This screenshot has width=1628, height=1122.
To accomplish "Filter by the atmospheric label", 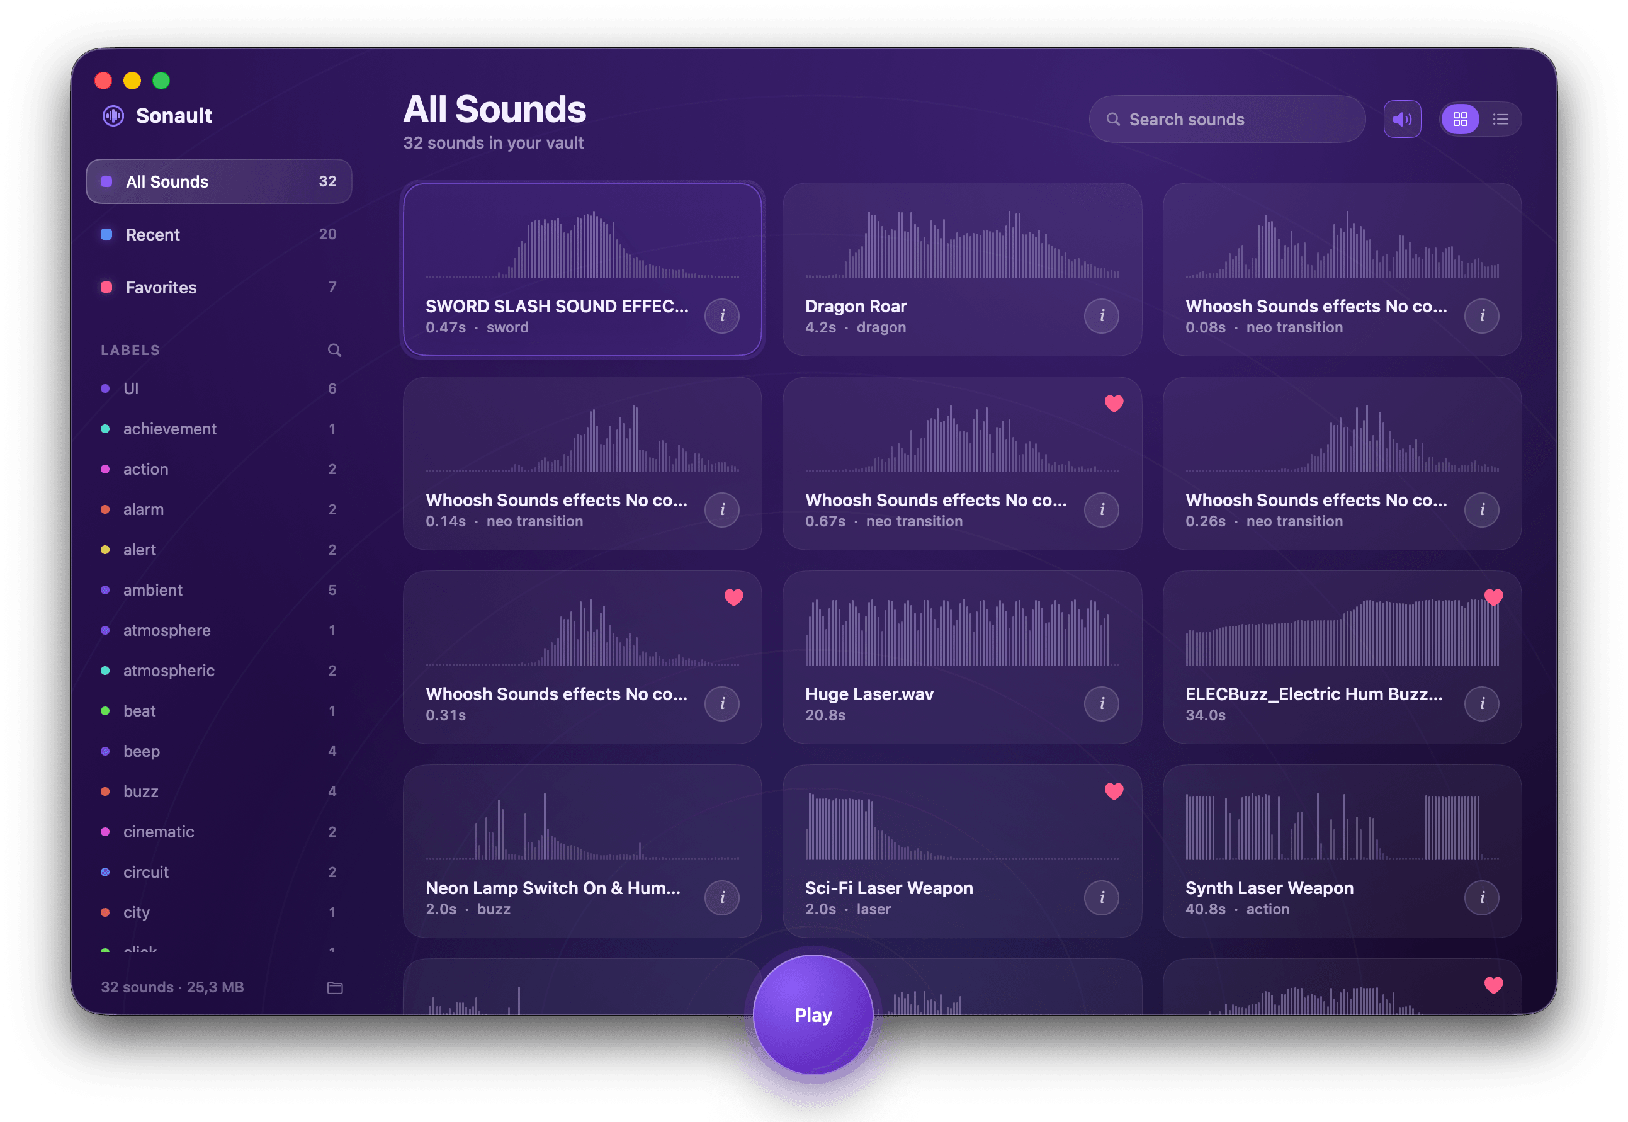I will coord(218,671).
